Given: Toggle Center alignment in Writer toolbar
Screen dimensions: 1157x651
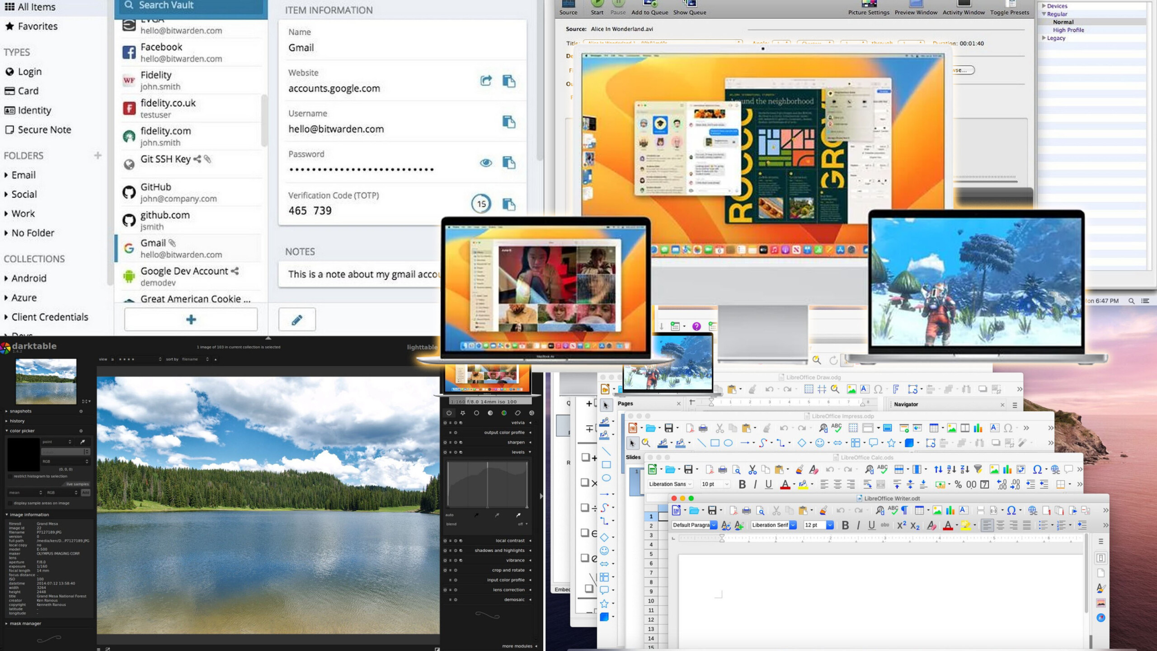Looking at the screenshot, I should (x=1000, y=525).
